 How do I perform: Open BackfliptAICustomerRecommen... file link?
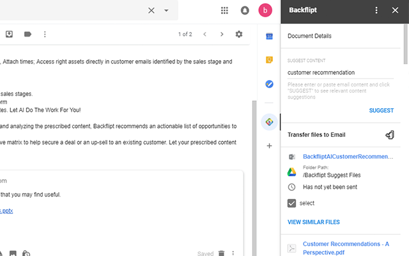coord(348,156)
